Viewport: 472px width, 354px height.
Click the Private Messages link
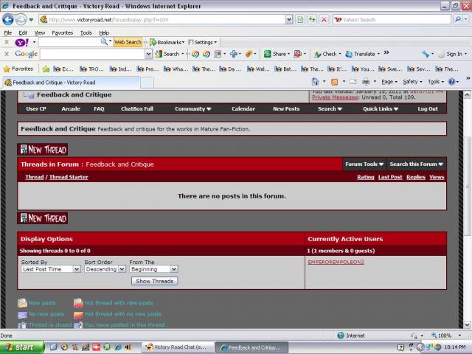[x=332, y=97]
